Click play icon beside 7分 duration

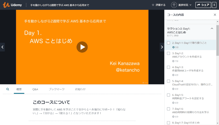(173, 61)
